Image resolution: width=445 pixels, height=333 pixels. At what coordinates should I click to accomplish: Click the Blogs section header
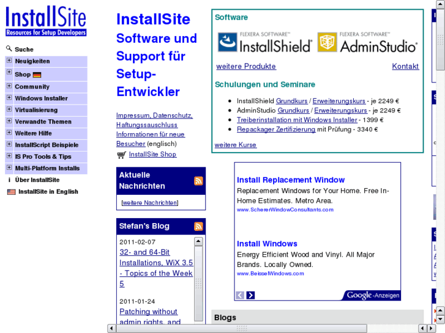pyautogui.click(x=317, y=317)
